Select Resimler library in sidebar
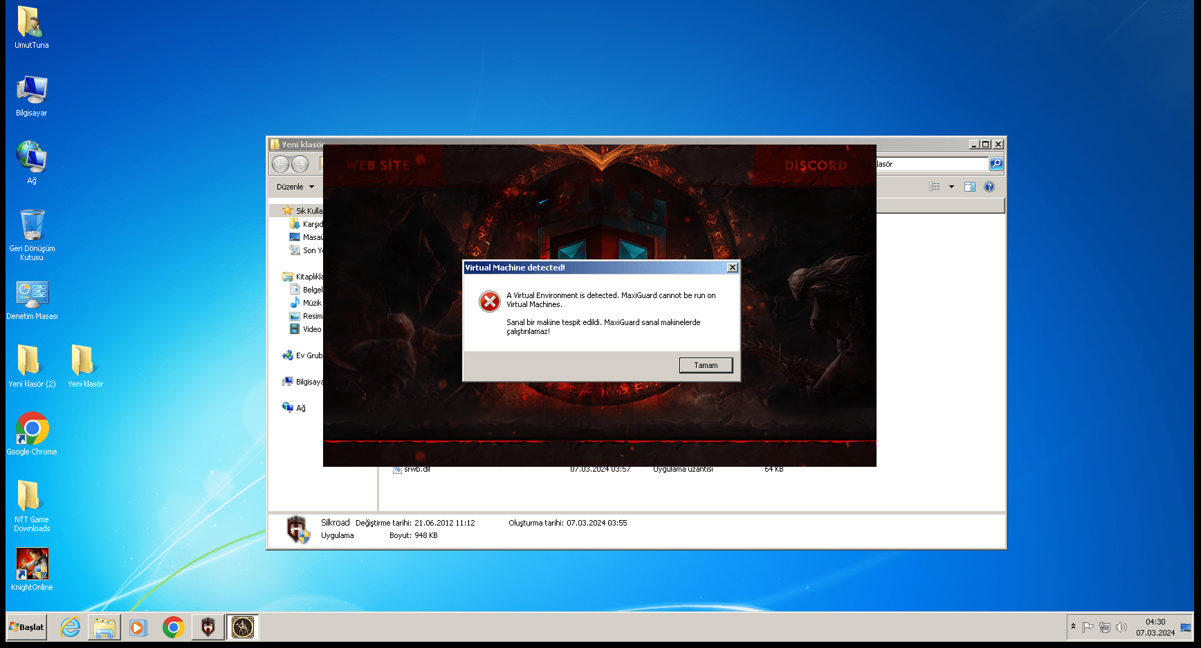Viewport: 1201px width, 648px height. pos(306,316)
